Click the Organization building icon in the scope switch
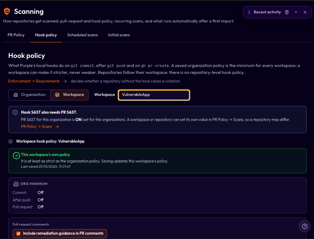314x239 pixels. 16,95
